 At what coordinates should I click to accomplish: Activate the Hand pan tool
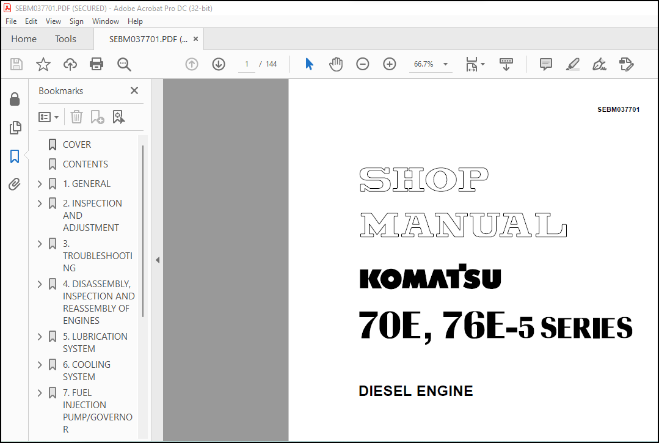pyautogui.click(x=336, y=64)
